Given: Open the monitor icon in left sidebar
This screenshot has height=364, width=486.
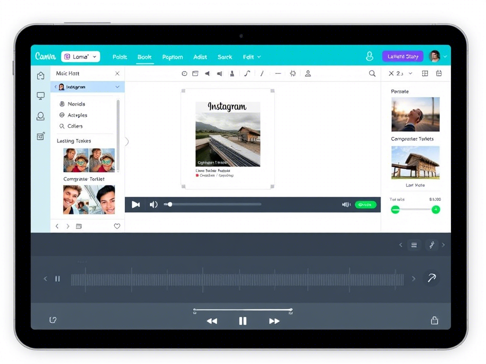Looking at the screenshot, I should click(41, 96).
